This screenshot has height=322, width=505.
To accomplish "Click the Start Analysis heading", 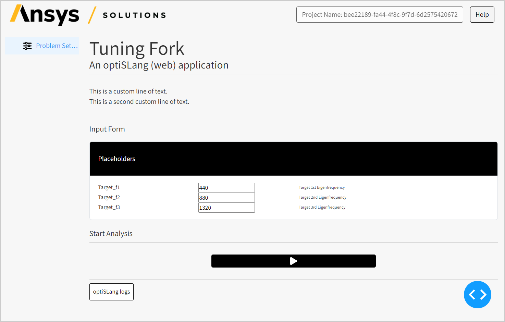I will coord(111,234).
